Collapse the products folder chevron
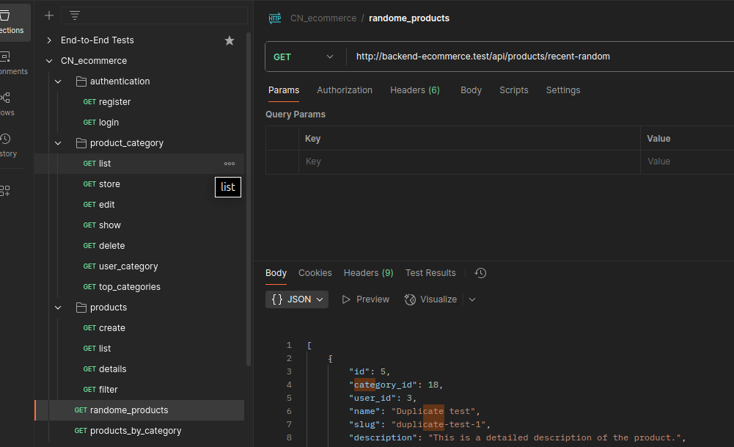Image resolution: width=734 pixels, height=447 pixels. point(58,308)
